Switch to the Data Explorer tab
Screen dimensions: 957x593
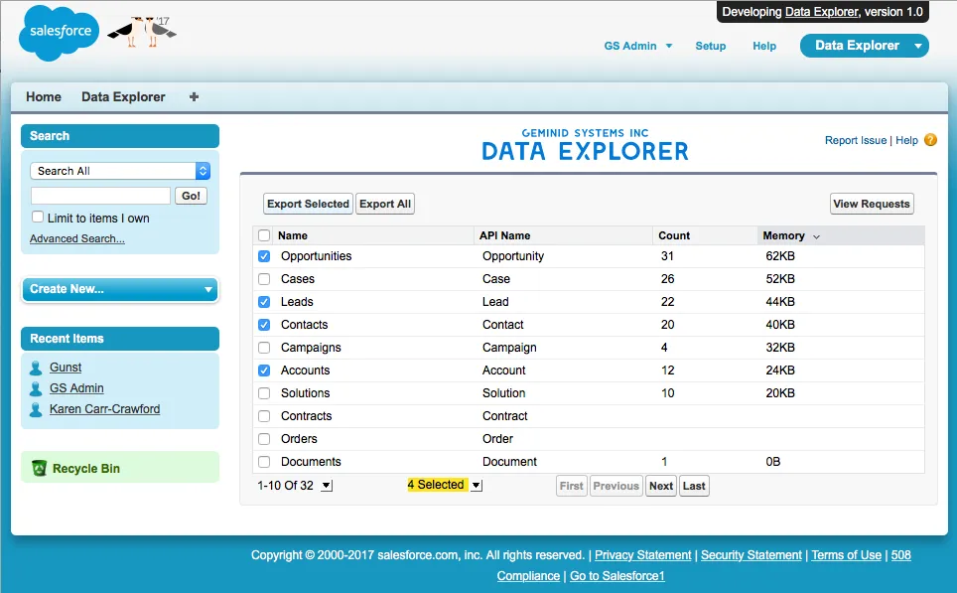pyautogui.click(x=123, y=96)
